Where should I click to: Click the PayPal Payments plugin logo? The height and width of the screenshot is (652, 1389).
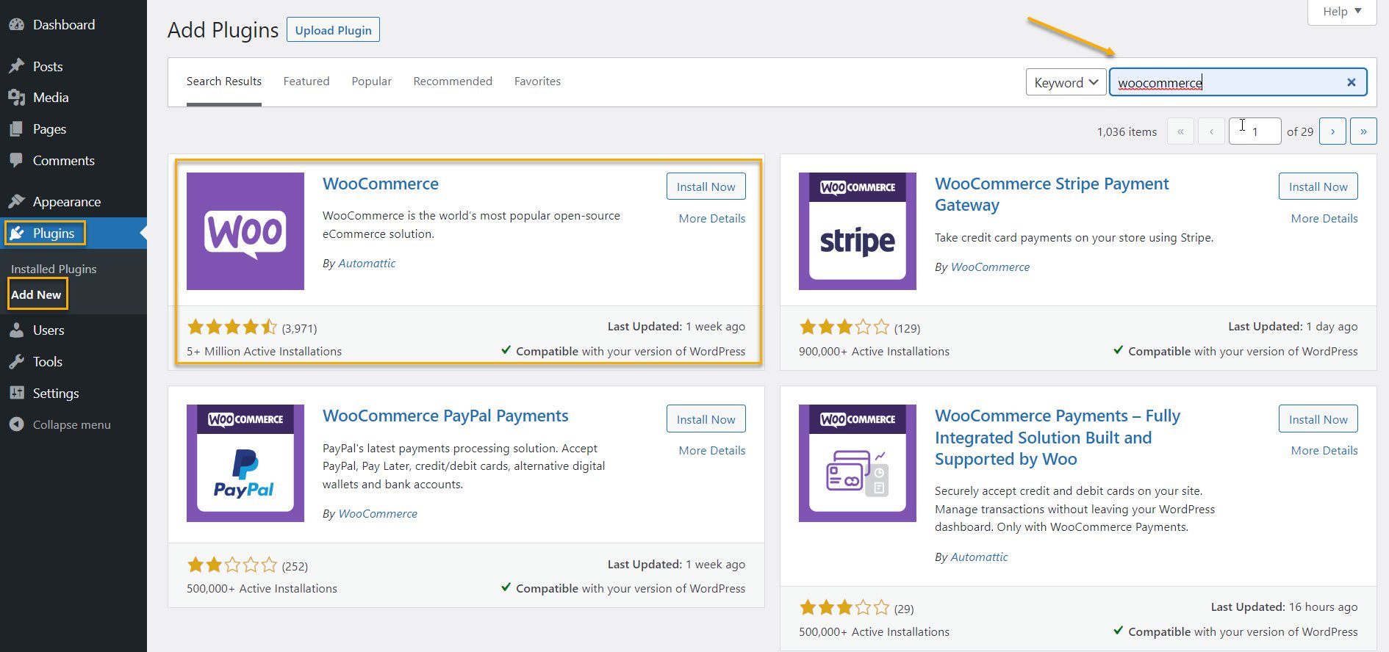[245, 463]
